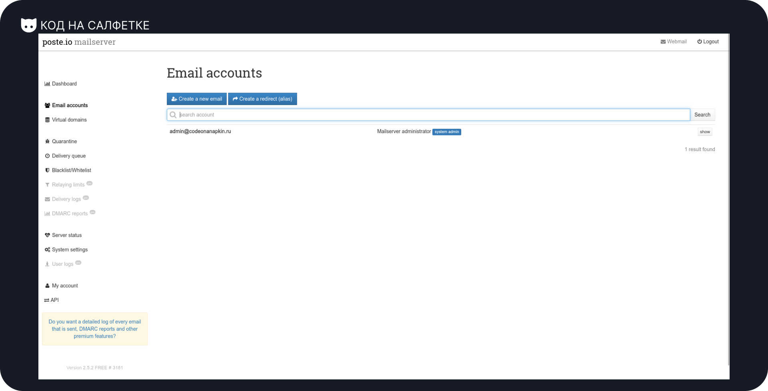Screen dimensions: 768x391
Task: Click the Quarantine bug icon
Action: click(x=47, y=142)
